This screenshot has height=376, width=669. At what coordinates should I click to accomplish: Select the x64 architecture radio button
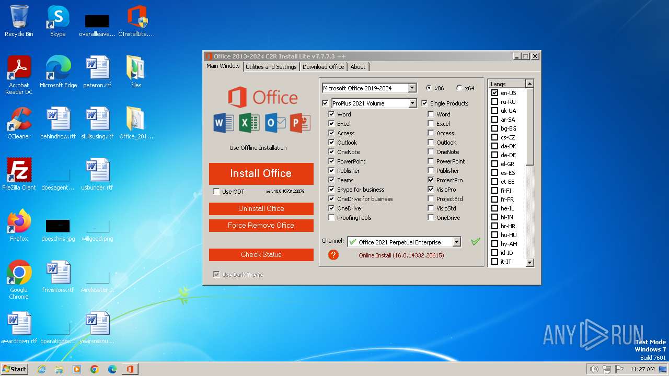(x=459, y=88)
